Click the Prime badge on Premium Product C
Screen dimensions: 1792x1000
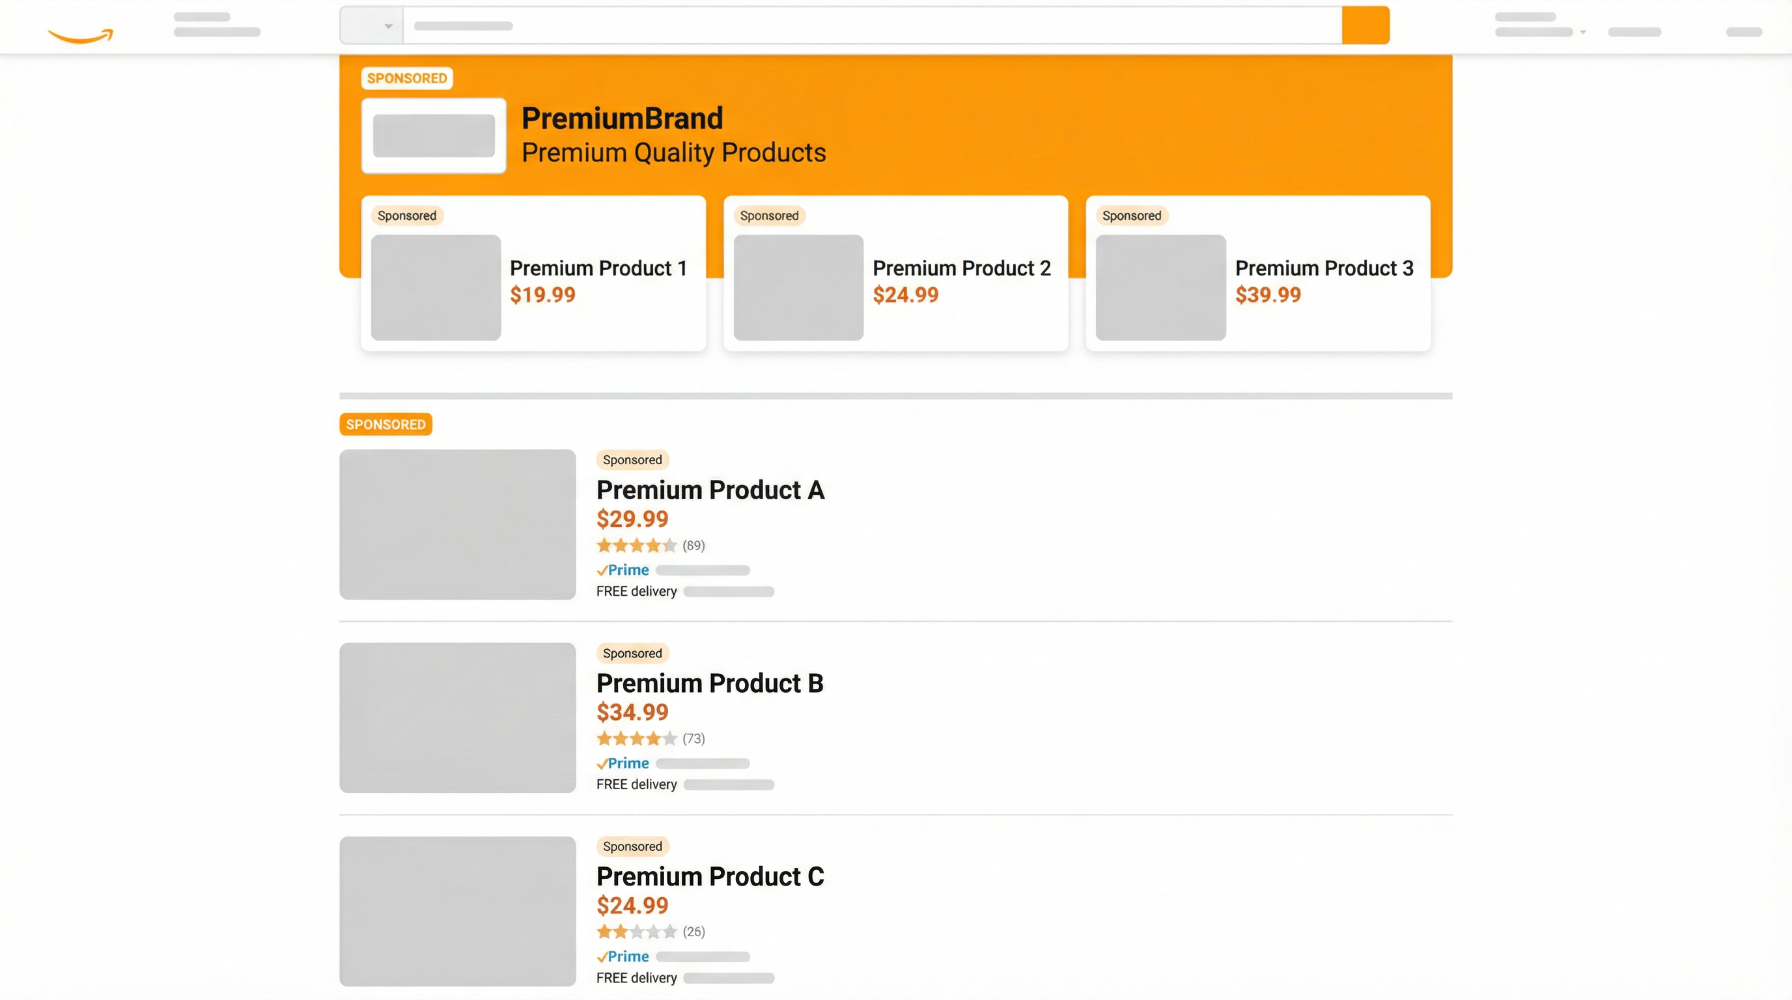623,956
